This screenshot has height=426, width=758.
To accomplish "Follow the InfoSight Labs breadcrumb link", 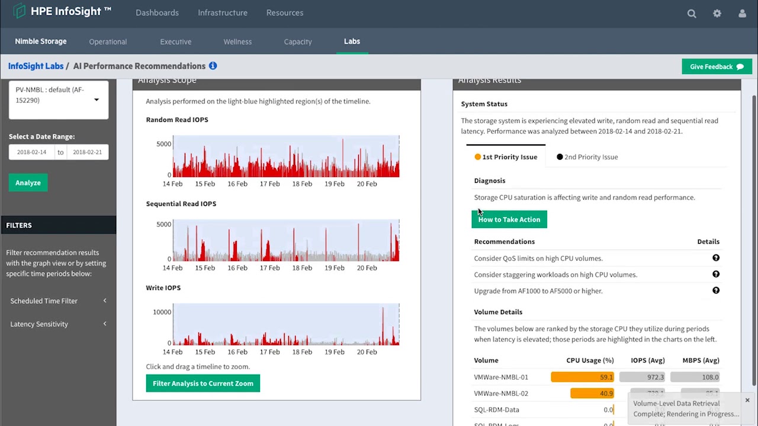I will (36, 66).
